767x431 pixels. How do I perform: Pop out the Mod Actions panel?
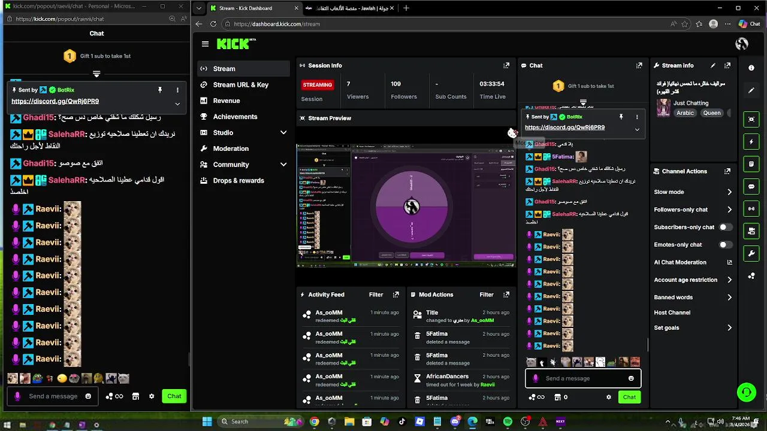506,295
